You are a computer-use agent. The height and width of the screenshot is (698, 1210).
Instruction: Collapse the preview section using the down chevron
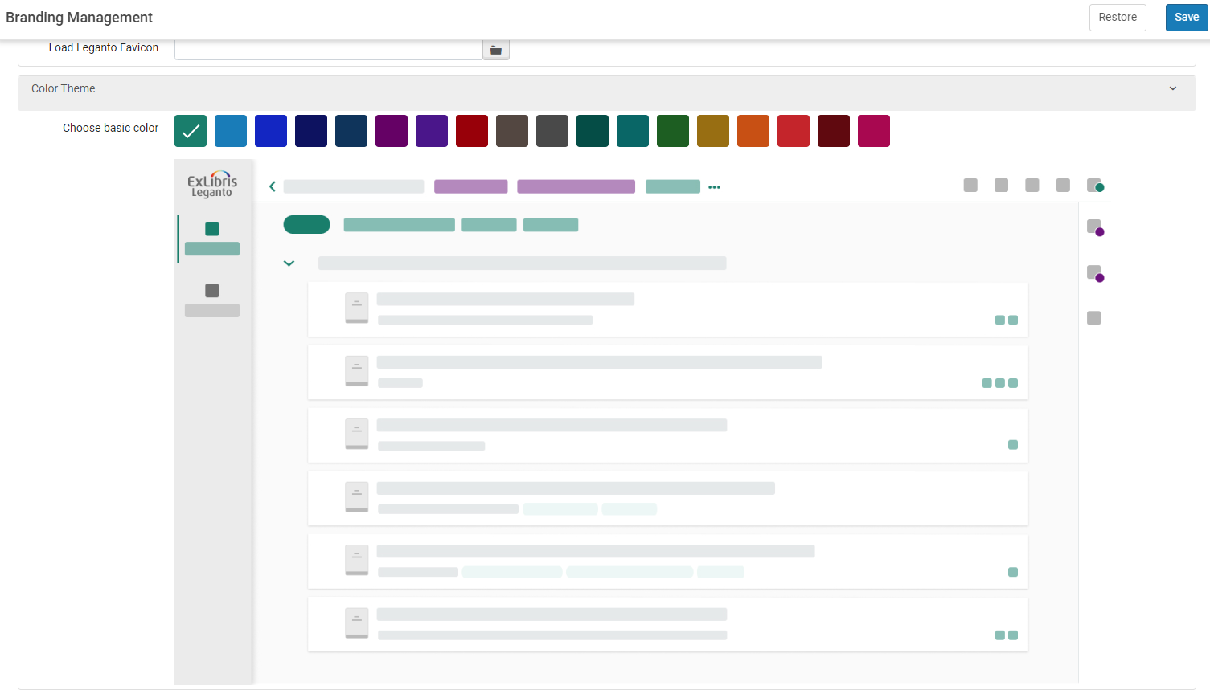tap(289, 263)
